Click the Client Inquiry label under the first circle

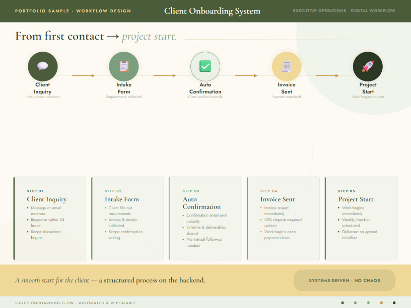42,88
